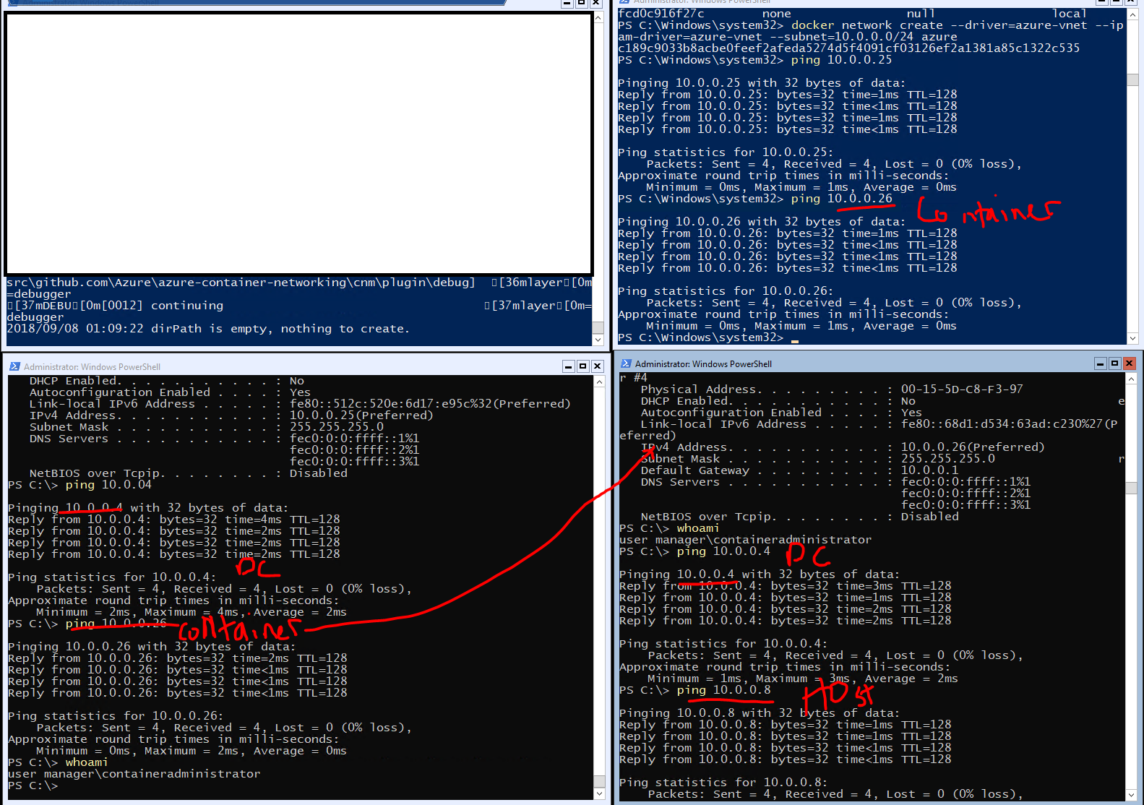Maximize the bottom-left PowerShell window
Image resolution: width=1144 pixels, height=805 pixels.
tap(583, 366)
